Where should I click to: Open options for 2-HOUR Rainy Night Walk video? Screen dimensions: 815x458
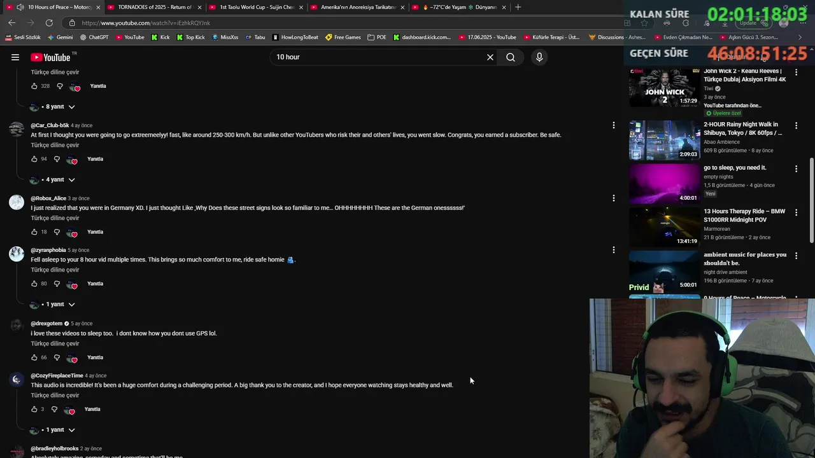point(796,125)
